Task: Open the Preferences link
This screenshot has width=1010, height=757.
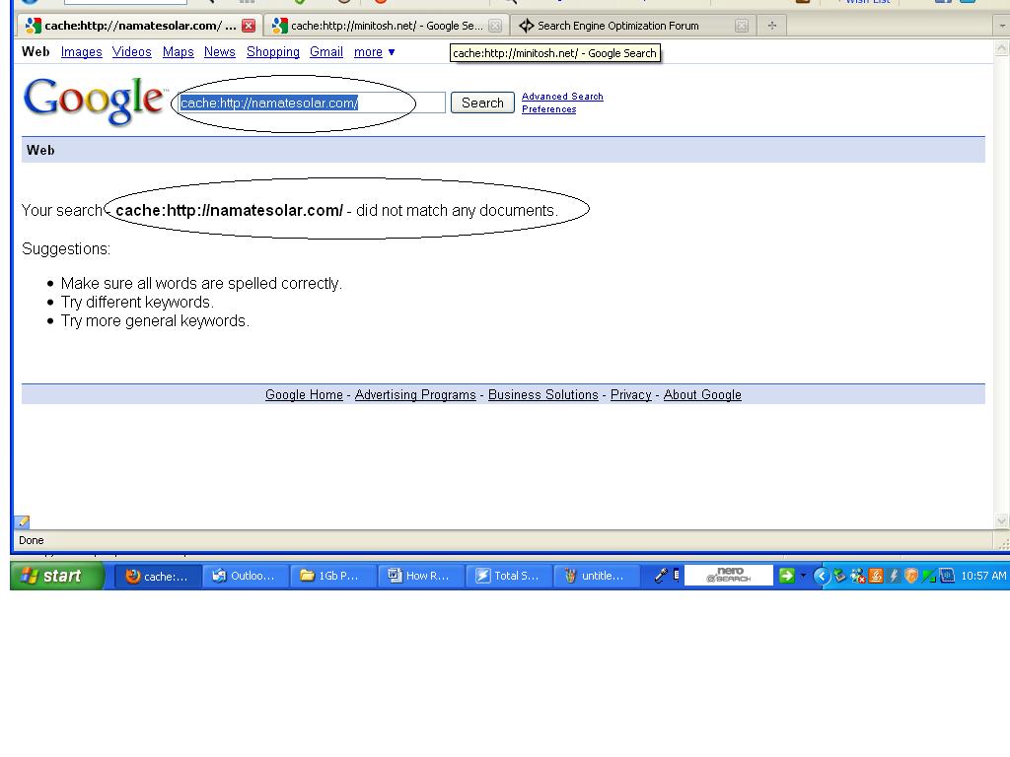Action: pyautogui.click(x=548, y=109)
